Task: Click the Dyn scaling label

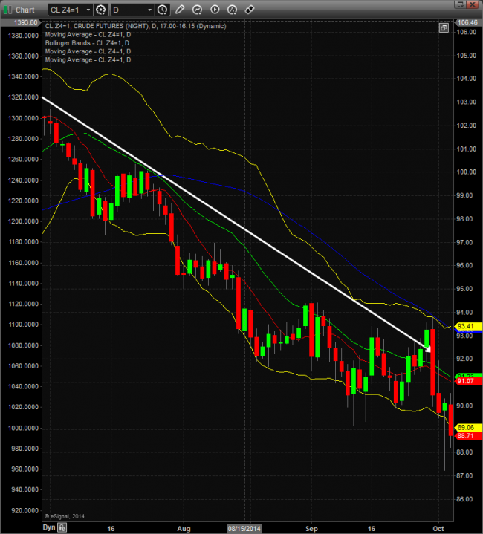Action: click(x=49, y=527)
